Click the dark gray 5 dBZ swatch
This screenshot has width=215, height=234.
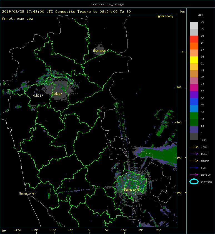194,136
